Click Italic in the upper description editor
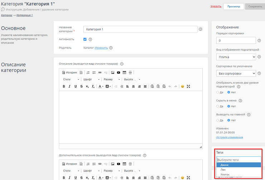The image size is (265, 180). pos(70,86)
